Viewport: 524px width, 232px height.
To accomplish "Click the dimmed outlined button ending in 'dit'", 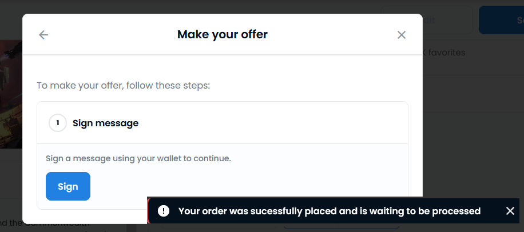I will [447, 20].
